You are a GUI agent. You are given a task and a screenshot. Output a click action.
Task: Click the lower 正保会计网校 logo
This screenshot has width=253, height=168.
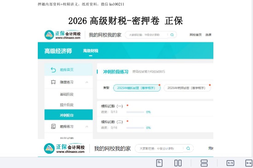(64, 148)
